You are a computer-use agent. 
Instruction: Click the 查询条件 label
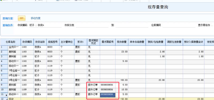[x=8, y=25]
